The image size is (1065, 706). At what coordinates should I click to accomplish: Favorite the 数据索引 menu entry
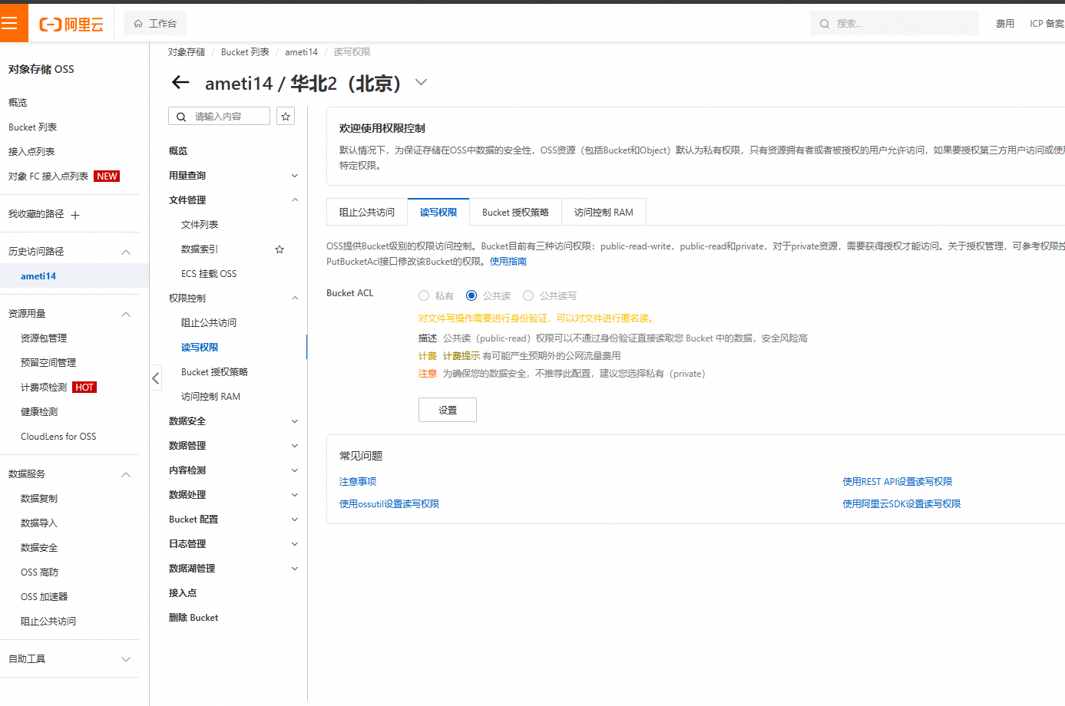pos(279,249)
